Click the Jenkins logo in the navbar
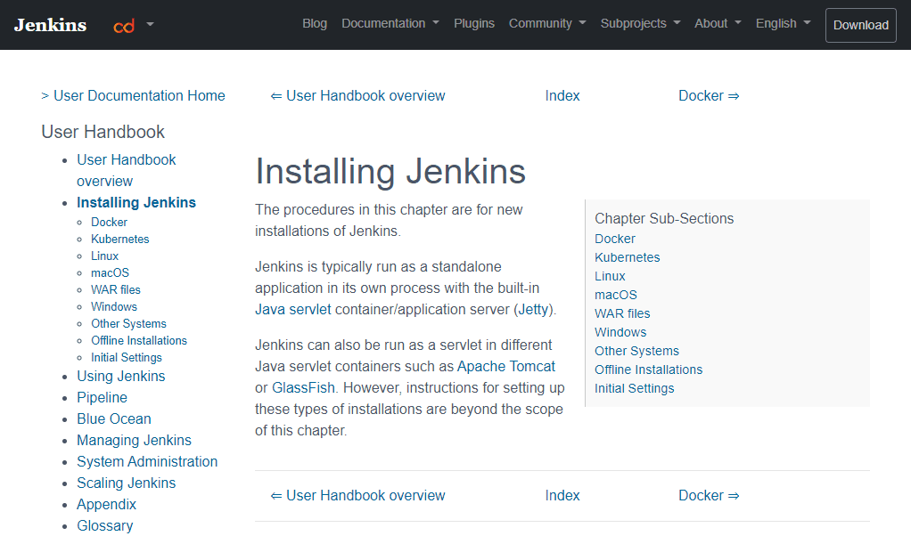 point(49,24)
